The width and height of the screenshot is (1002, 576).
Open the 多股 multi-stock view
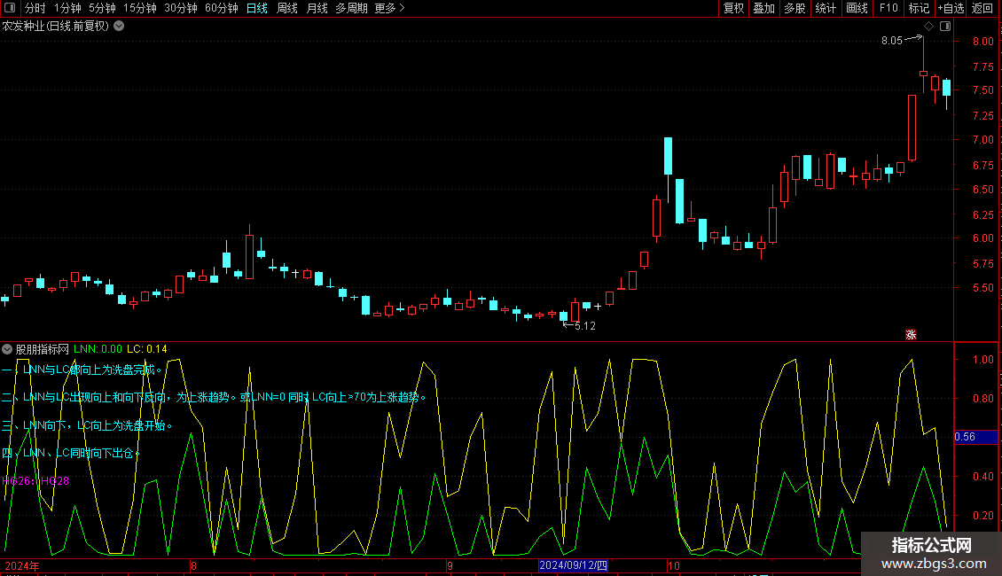point(795,8)
